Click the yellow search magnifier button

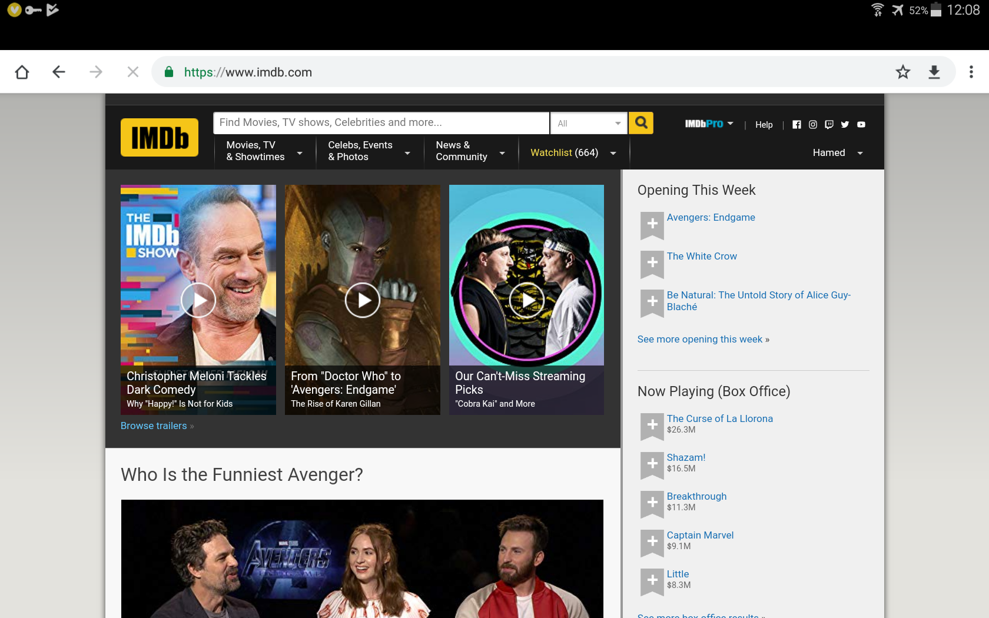click(641, 123)
